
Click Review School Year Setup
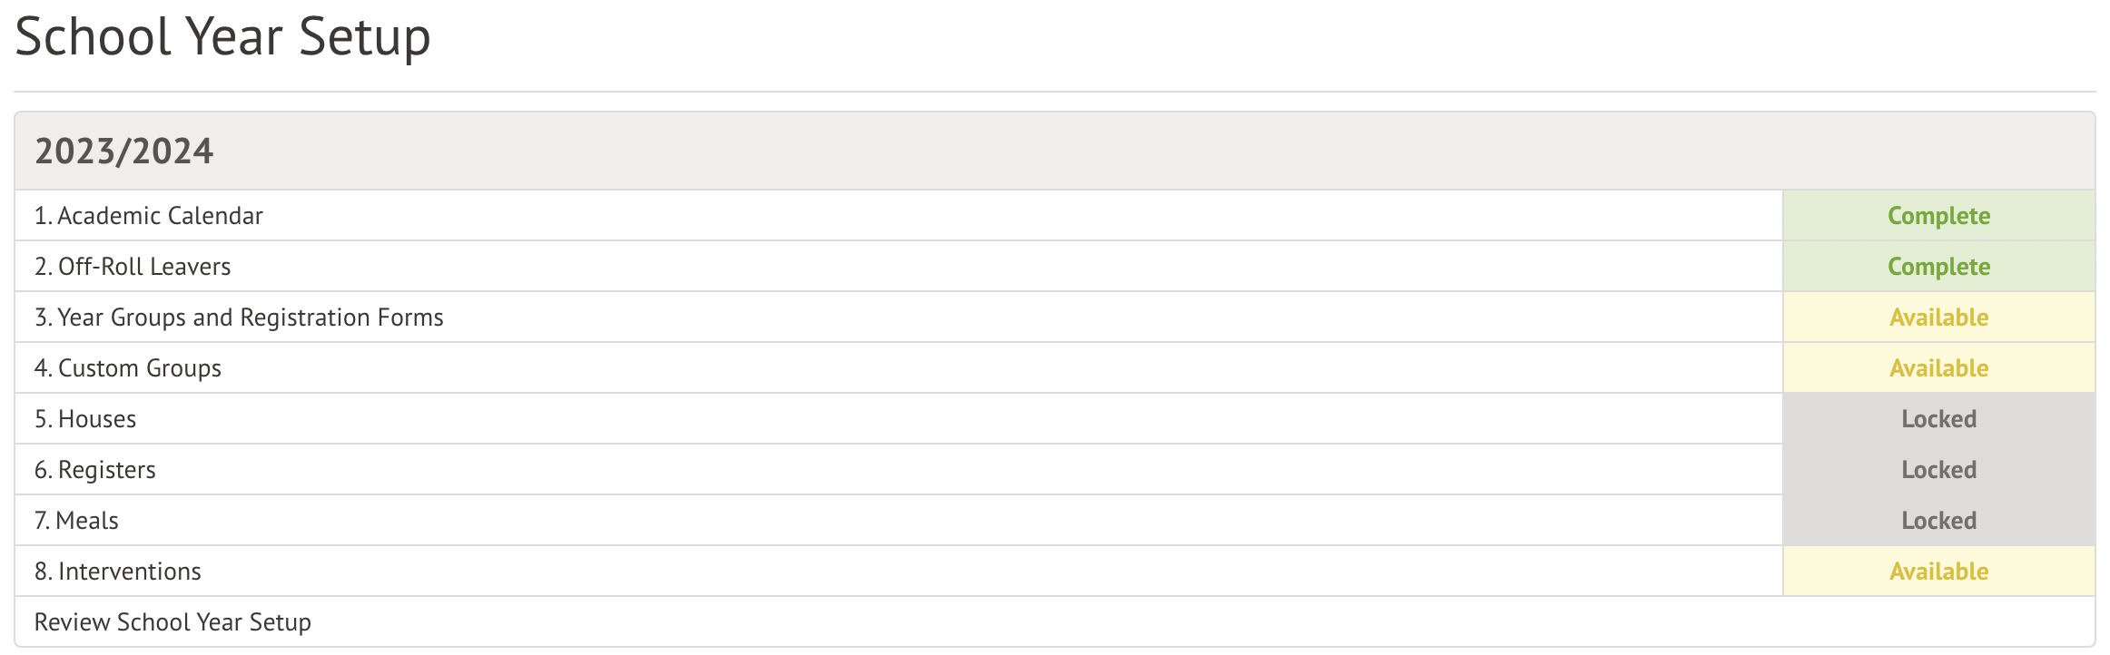[173, 622]
